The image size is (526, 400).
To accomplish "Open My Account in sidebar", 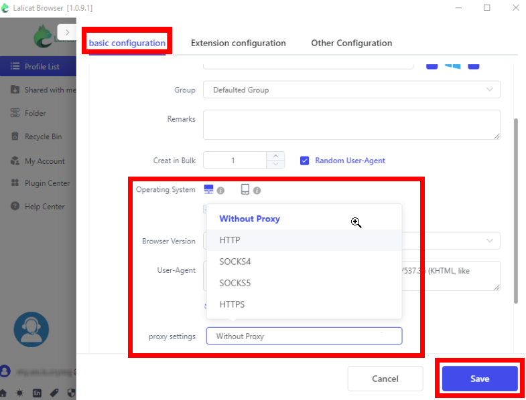I will pos(38,161).
